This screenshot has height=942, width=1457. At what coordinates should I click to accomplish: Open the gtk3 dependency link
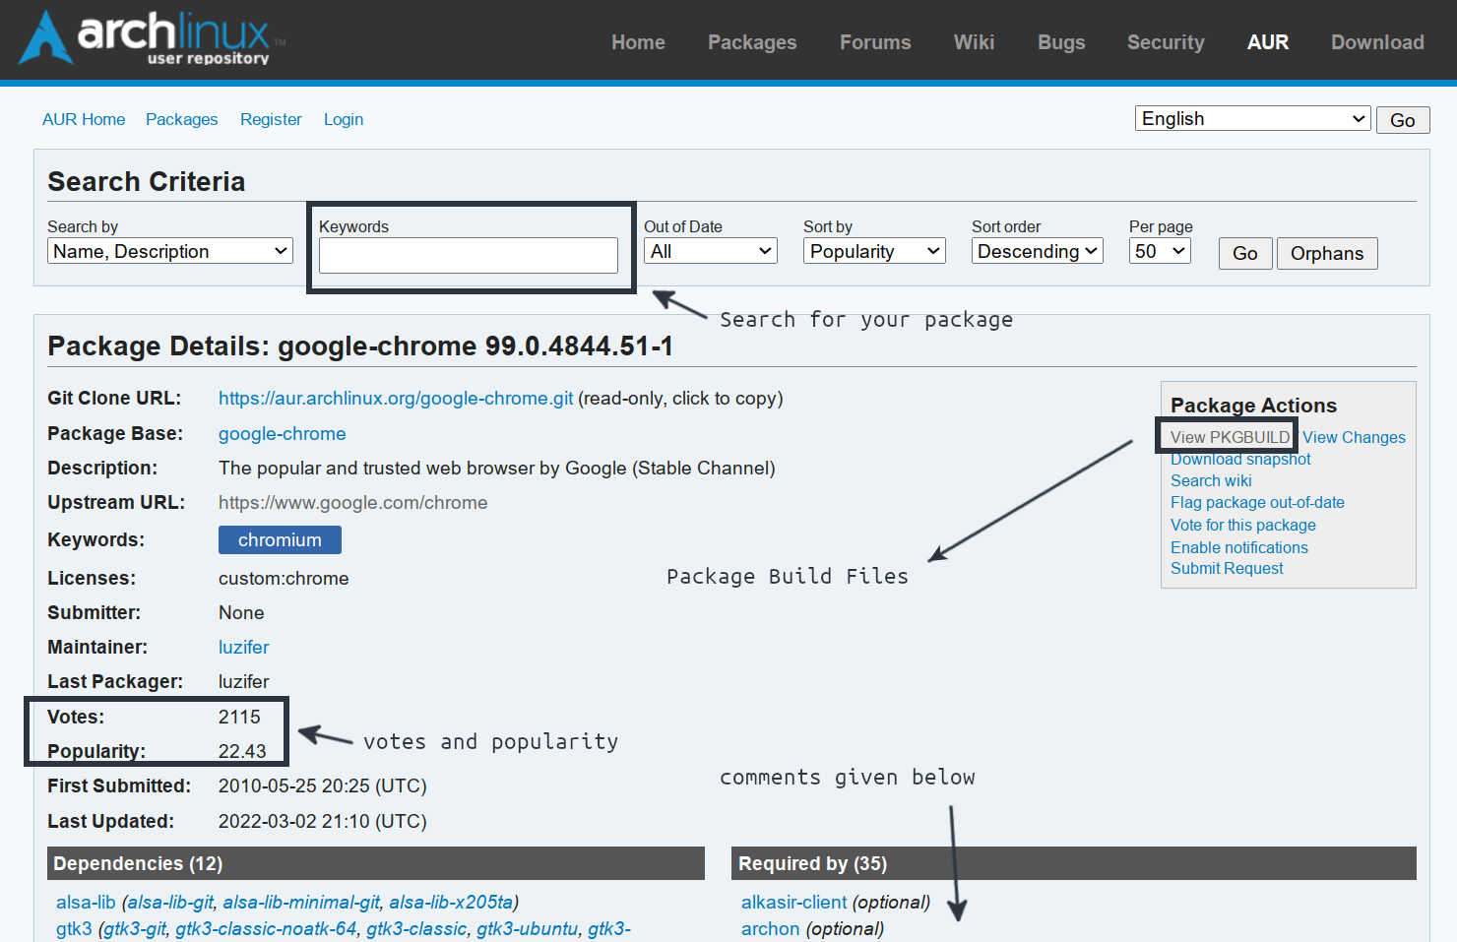pyautogui.click(x=74, y=928)
